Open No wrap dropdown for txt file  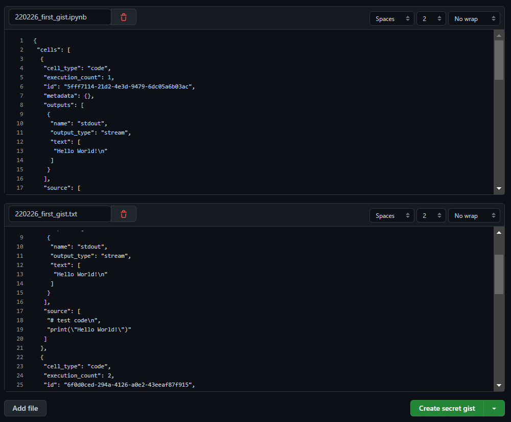click(x=474, y=215)
